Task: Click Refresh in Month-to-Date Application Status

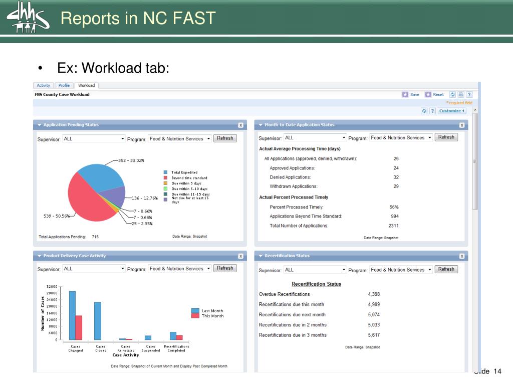Action: (446, 137)
